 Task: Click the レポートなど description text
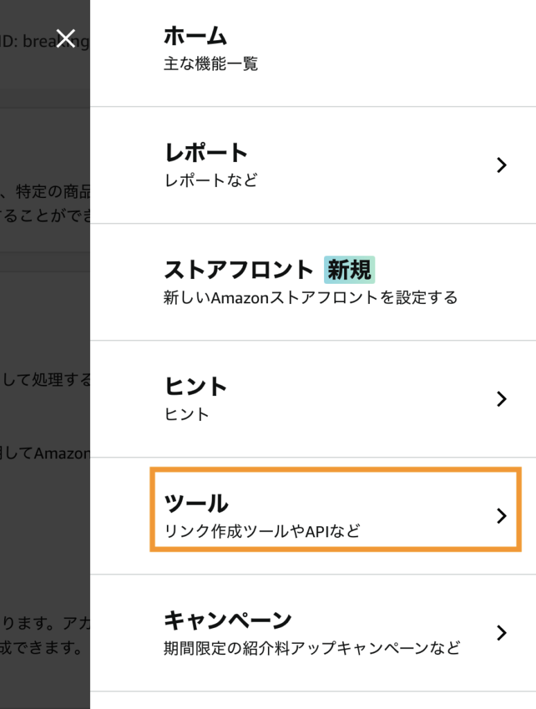pos(211,181)
